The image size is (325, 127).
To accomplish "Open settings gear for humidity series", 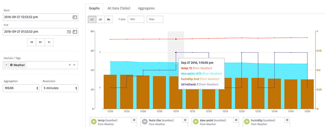I will pyautogui.click(x=287, y=120).
